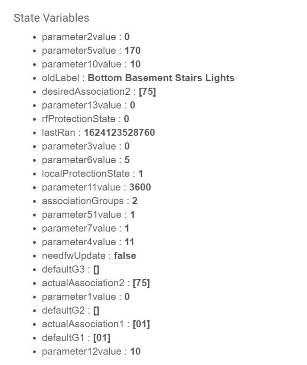Click the parameter5value value 170

coord(133,50)
